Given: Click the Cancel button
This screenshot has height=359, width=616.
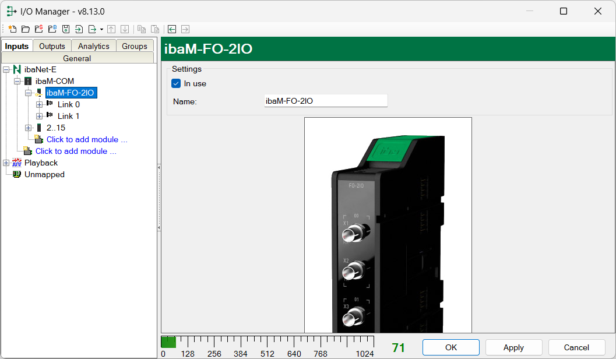Looking at the screenshot, I should pyautogui.click(x=577, y=347).
